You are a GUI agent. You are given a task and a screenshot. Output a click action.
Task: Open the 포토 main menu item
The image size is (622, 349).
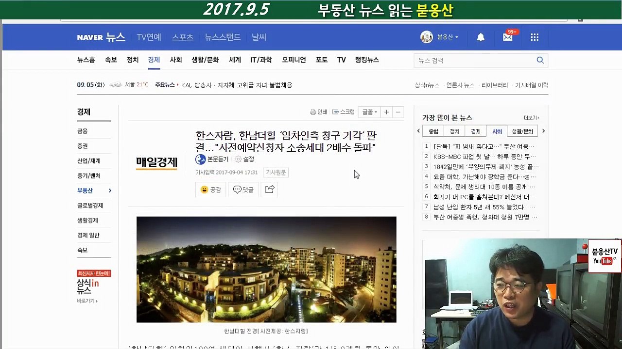(321, 60)
